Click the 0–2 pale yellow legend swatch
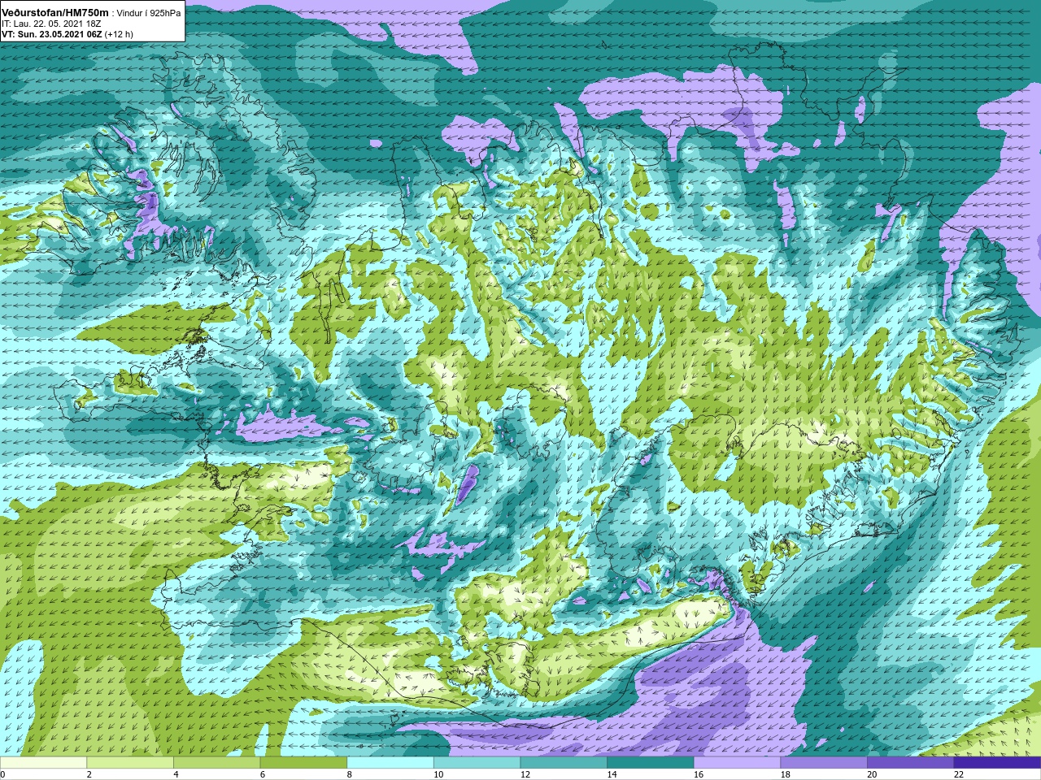Viewport: 1041px width, 780px height. click(43, 762)
